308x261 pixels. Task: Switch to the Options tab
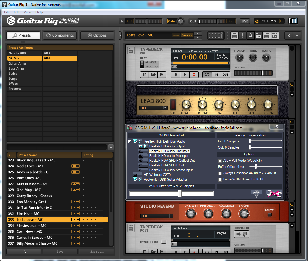(x=97, y=35)
